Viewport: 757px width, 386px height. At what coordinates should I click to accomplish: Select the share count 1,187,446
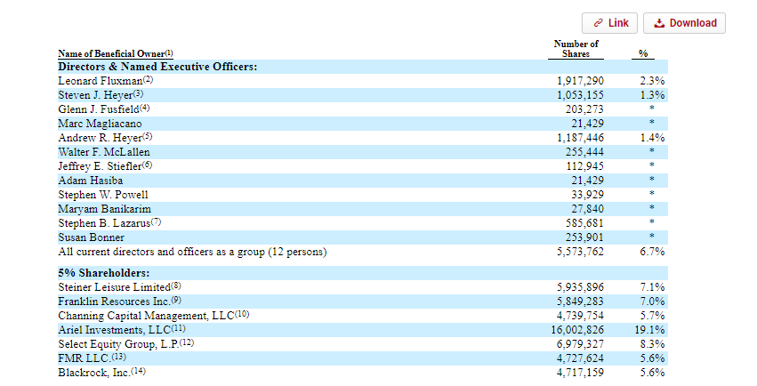pos(580,138)
